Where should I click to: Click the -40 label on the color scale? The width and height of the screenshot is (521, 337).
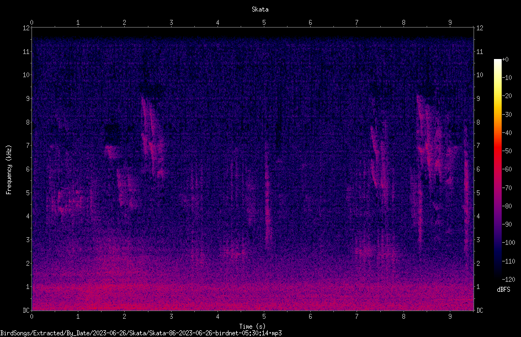pos(507,133)
